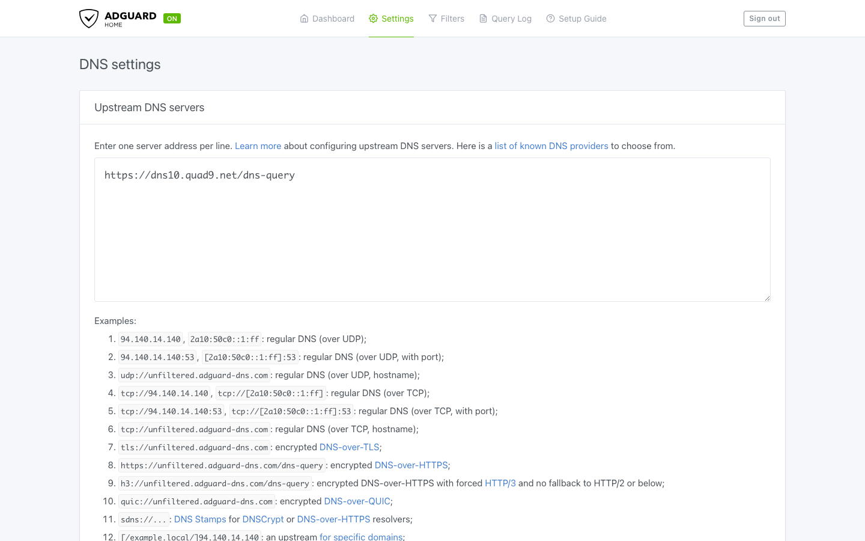Image resolution: width=865 pixels, height=541 pixels.
Task: Click tcp://unfiltered.adguard-dns.com example code
Action: click(x=194, y=429)
